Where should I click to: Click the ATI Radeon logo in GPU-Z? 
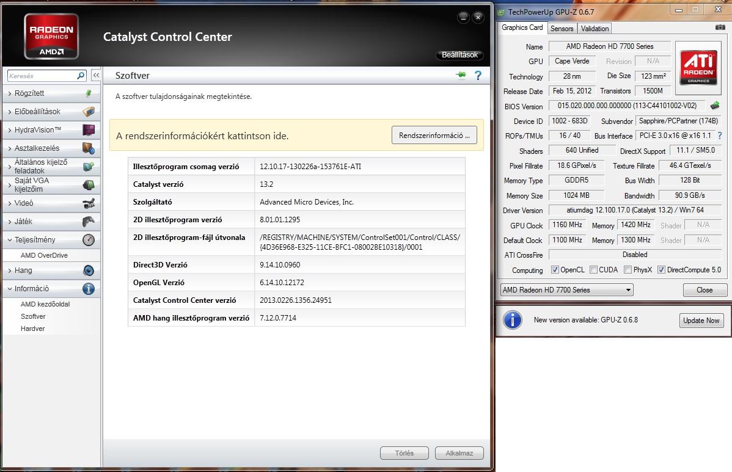point(698,67)
